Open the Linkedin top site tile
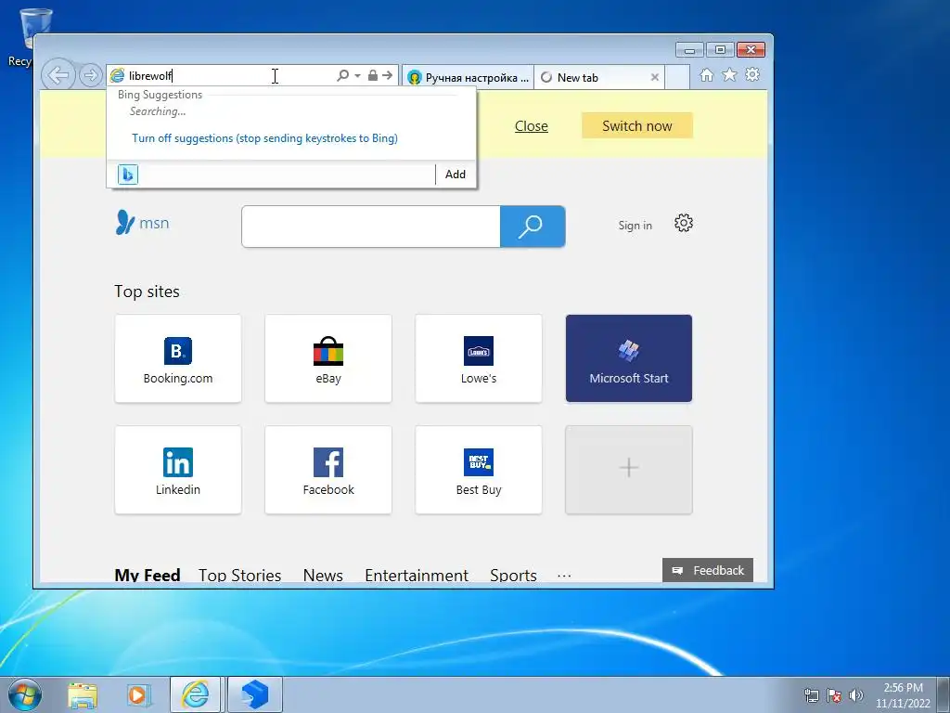 click(178, 470)
